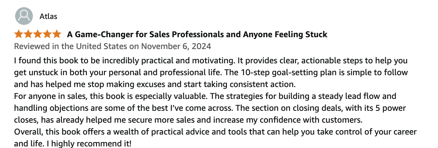Click the second orange rating star
Screen dimensions: 438x148
point(28,34)
